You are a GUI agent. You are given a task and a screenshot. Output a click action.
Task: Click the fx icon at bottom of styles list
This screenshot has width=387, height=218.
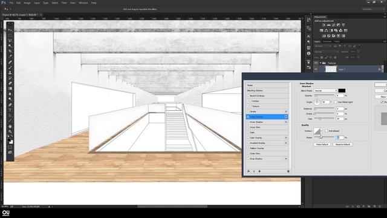pos(249,171)
